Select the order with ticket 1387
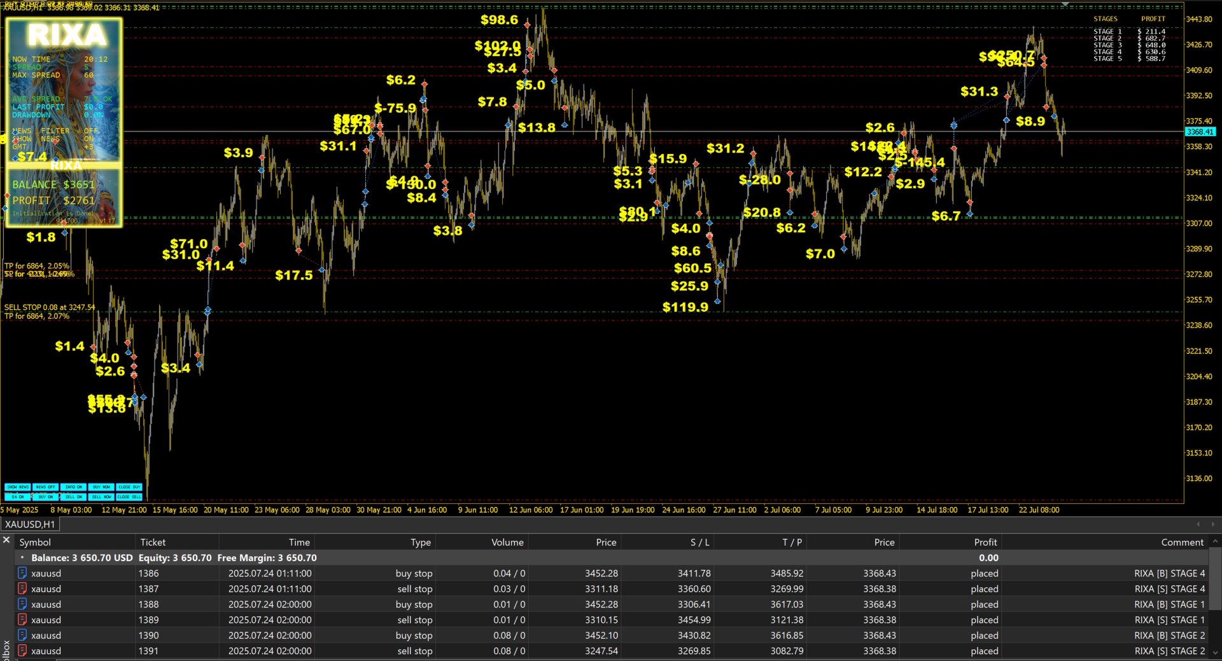Screen dimensions: 1222x661 611,588
